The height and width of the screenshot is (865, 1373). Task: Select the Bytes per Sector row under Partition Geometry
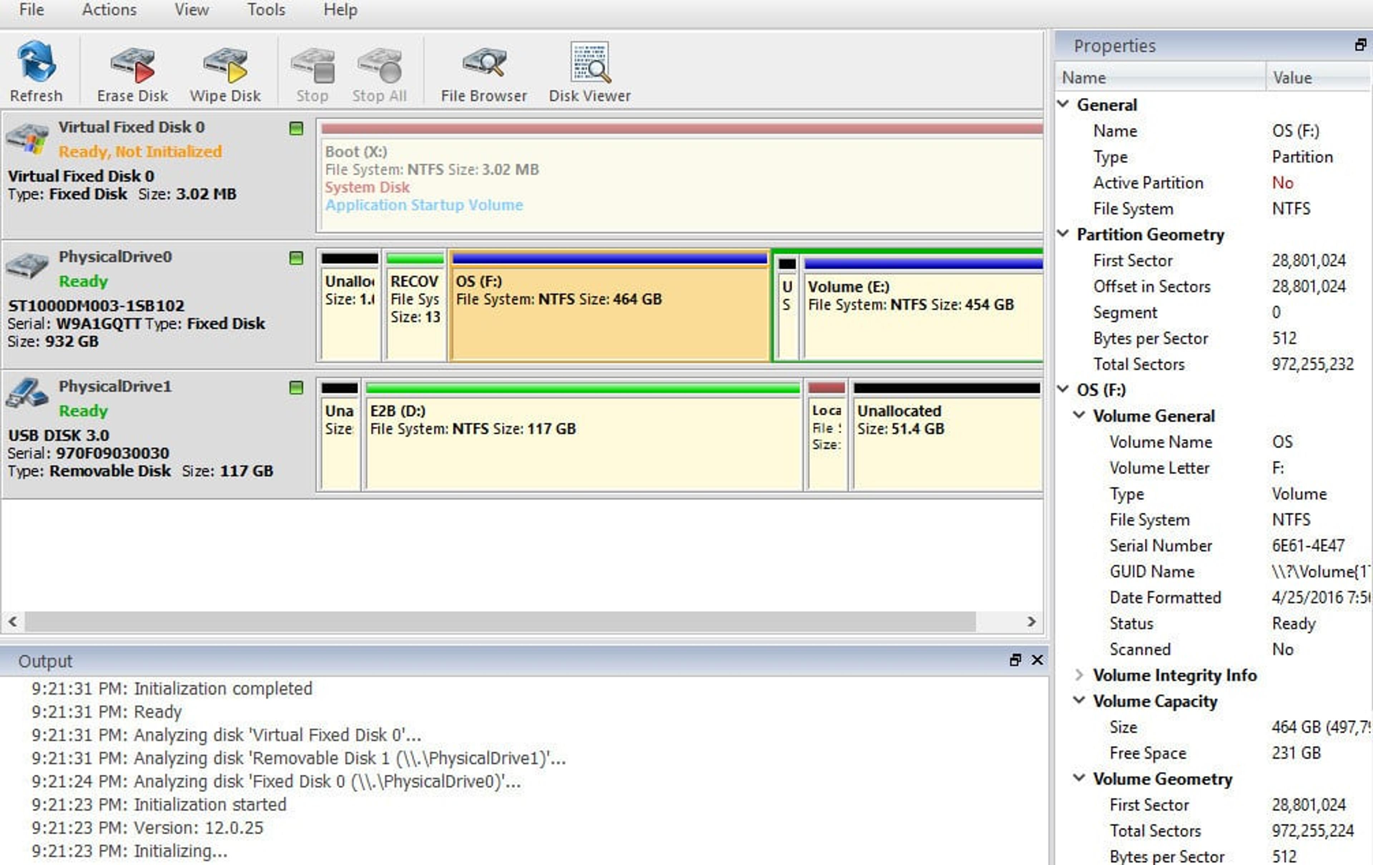coord(1213,338)
